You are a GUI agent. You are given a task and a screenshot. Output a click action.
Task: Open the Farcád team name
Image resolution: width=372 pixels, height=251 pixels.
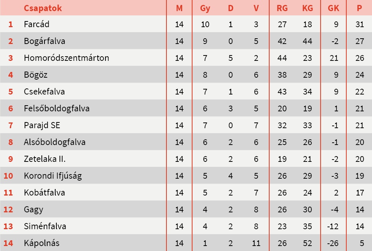36,24
